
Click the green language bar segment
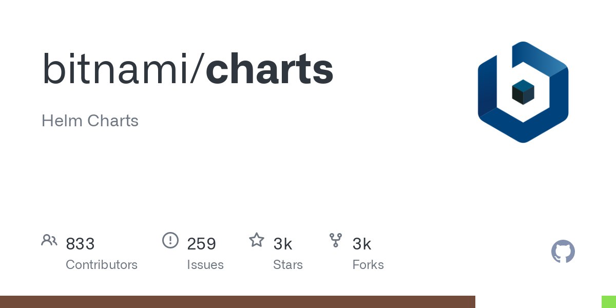point(609,302)
